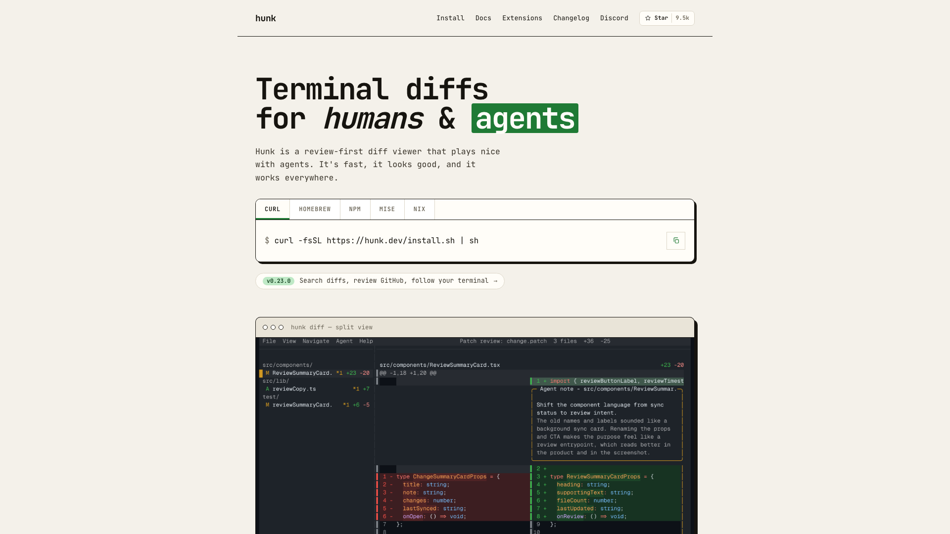Select reviewSummaryCard under test/

(316, 405)
